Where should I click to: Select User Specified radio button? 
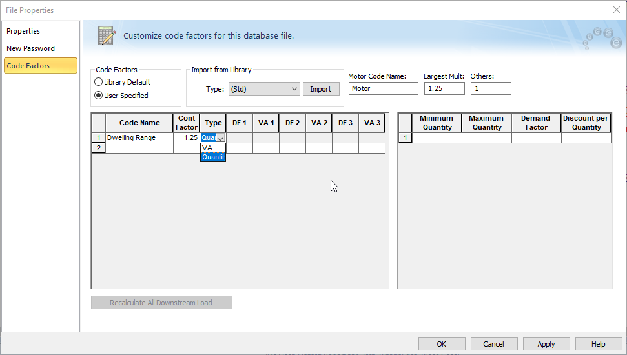(x=99, y=96)
